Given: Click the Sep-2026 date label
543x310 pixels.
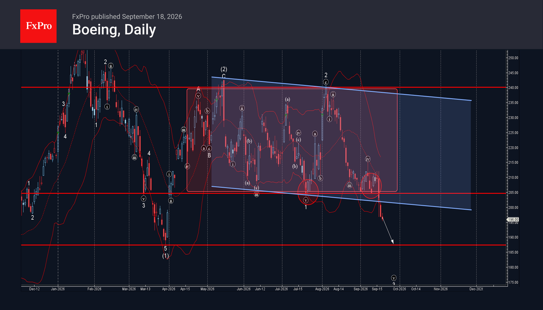Looking at the screenshot, I should pyautogui.click(x=361, y=289).
